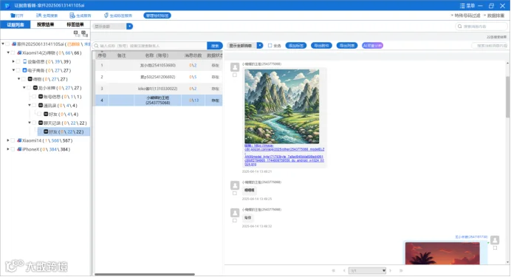Tick the checkbox under the landscape image avatar
This screenshot has width=511, height=277.
coord(235,75)
